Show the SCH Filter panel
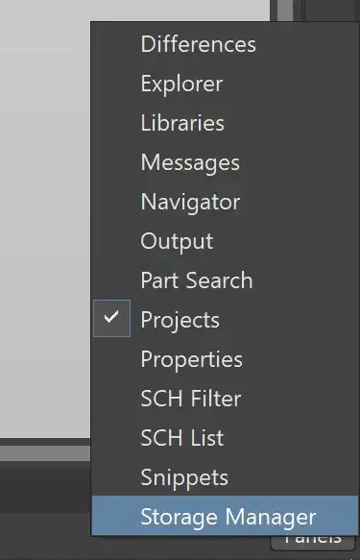This screenshot has width=360, height=560. click(x=225, y=399)
